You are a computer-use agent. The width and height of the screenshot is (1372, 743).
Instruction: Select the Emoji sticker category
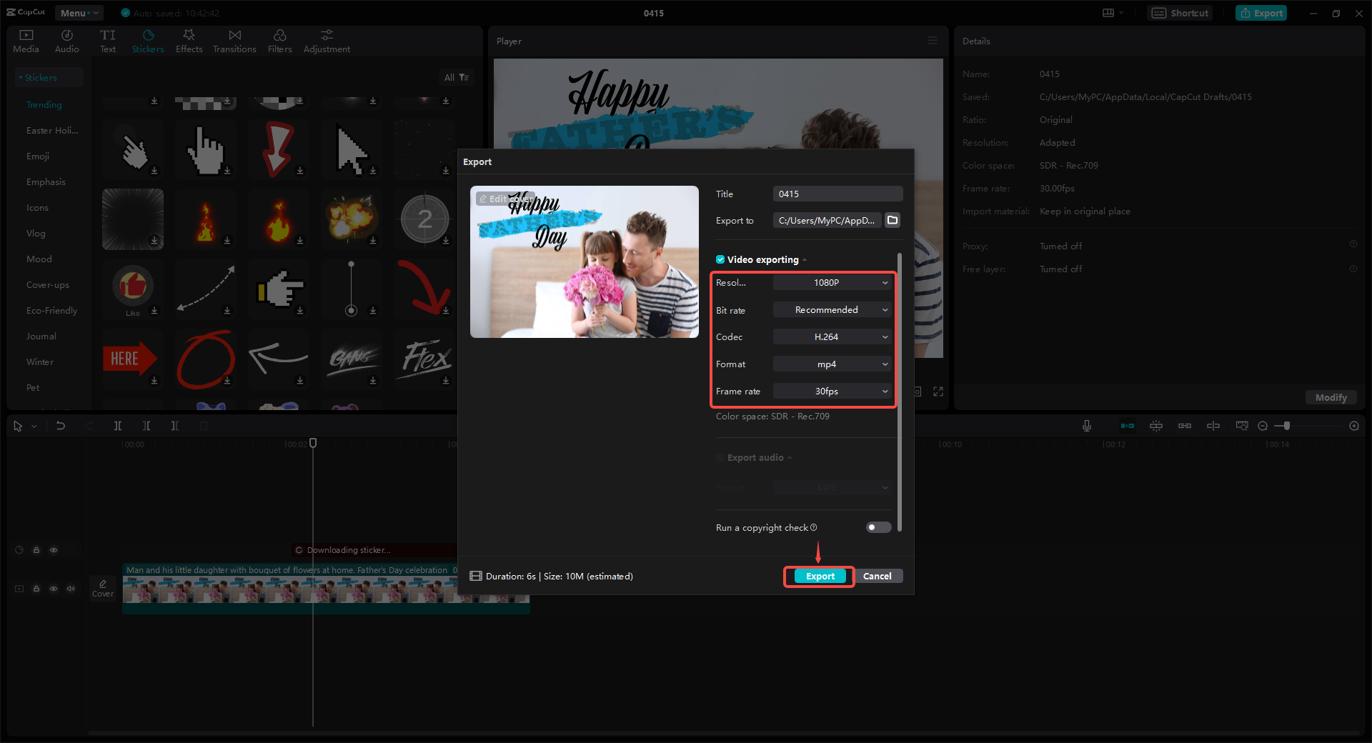click(38, 156)
